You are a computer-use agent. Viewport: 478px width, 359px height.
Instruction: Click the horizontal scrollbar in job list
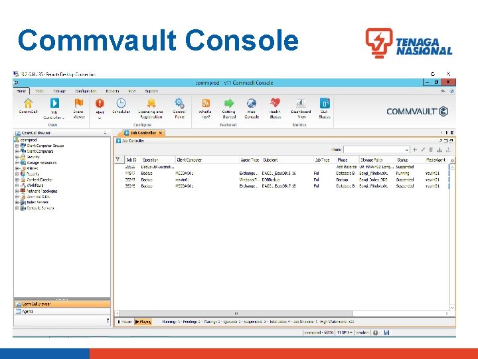coord(236,314)
